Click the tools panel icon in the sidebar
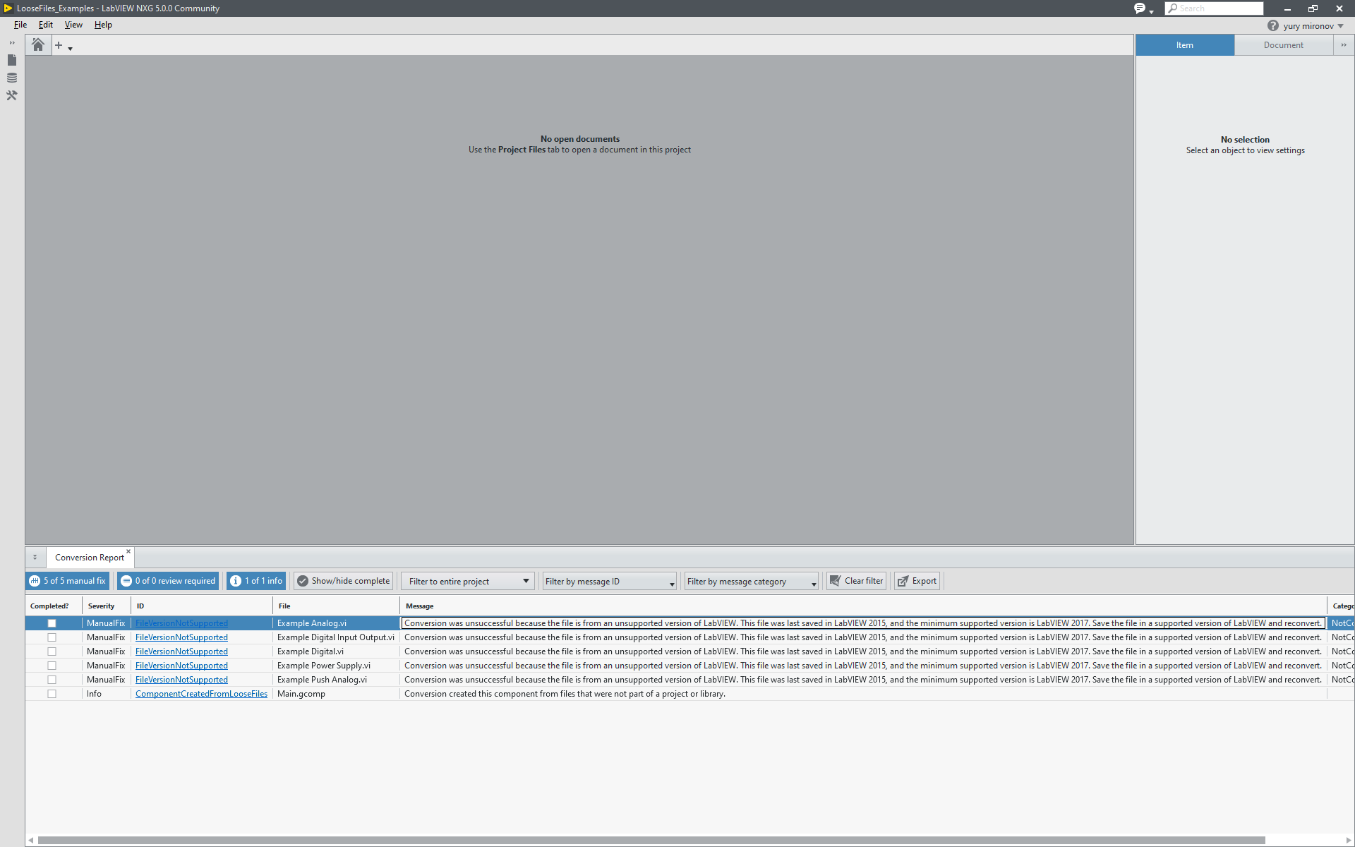This screenshot has width=1355, height=847. (x=11, y=95)
